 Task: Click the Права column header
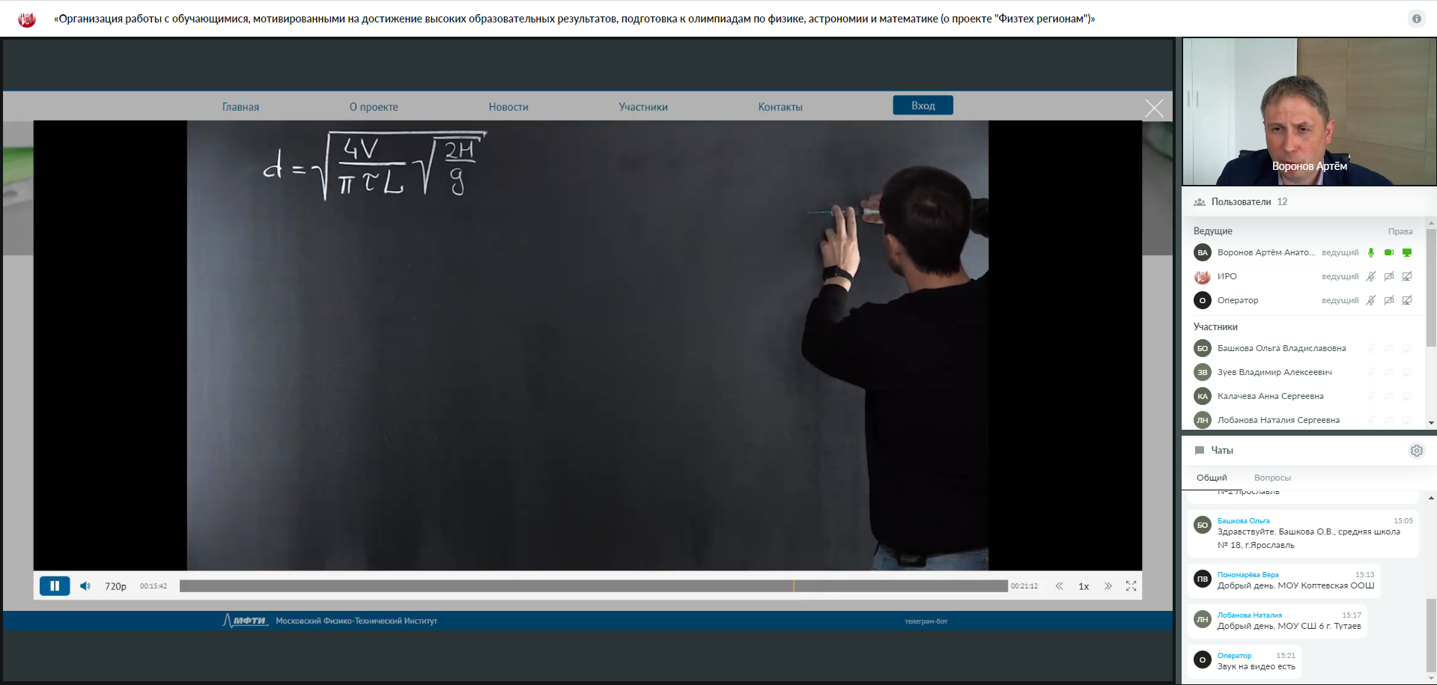tap(1400, 231)
